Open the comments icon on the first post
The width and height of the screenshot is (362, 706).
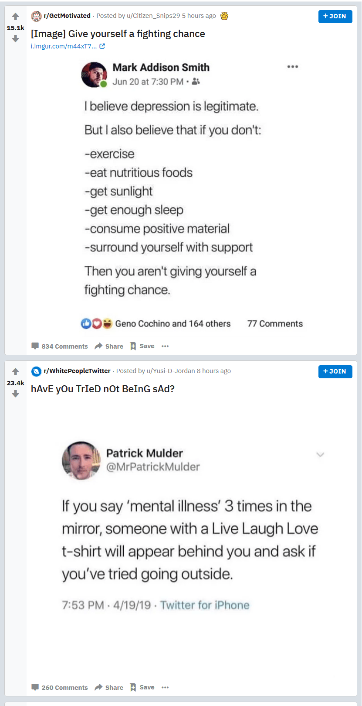tap(35, 346)
